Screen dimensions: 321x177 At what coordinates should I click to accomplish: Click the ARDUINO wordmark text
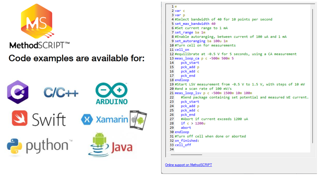coord(112,101)
